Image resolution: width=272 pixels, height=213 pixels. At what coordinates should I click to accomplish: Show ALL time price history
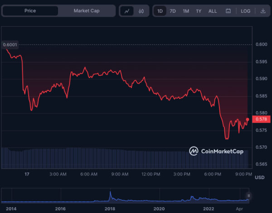pyautogui.click(x=212, y=11)
